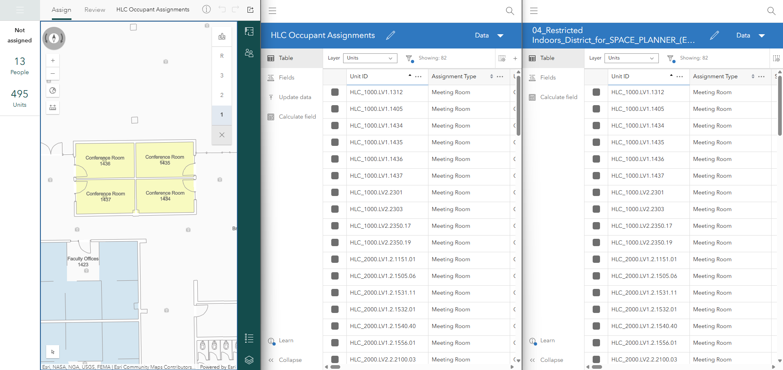The width and height of the screenshot is (783, 370).
Task: Switch to the Review tab
Action: pyautogui.click(x=94, y=9)
